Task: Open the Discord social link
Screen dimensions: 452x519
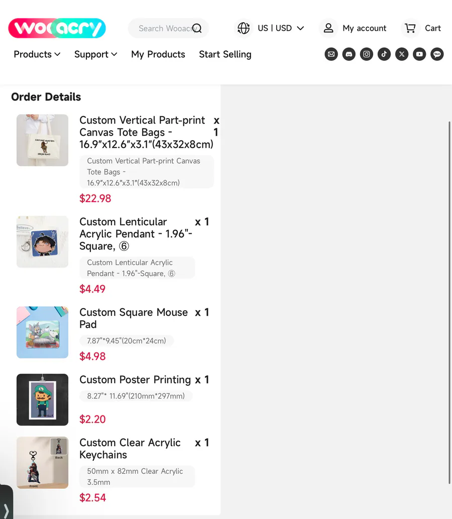Action: (x=349, y=54)
